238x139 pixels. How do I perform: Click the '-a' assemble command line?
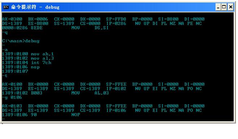(5, 50)
